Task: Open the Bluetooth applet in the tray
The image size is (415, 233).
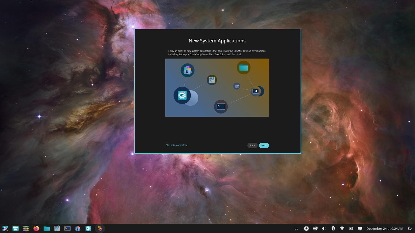Action: click(333, 228)
